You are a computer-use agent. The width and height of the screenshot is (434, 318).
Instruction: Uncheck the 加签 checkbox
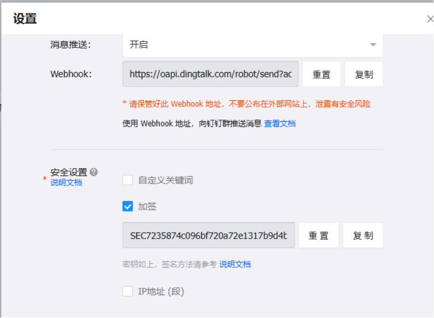click(x=127, y=206)
